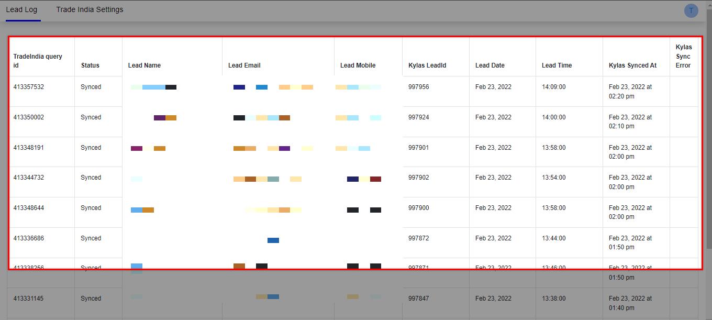The image size is (712, 320).
Task: Click Synced status in row 413344732
Action: (91, 178)
